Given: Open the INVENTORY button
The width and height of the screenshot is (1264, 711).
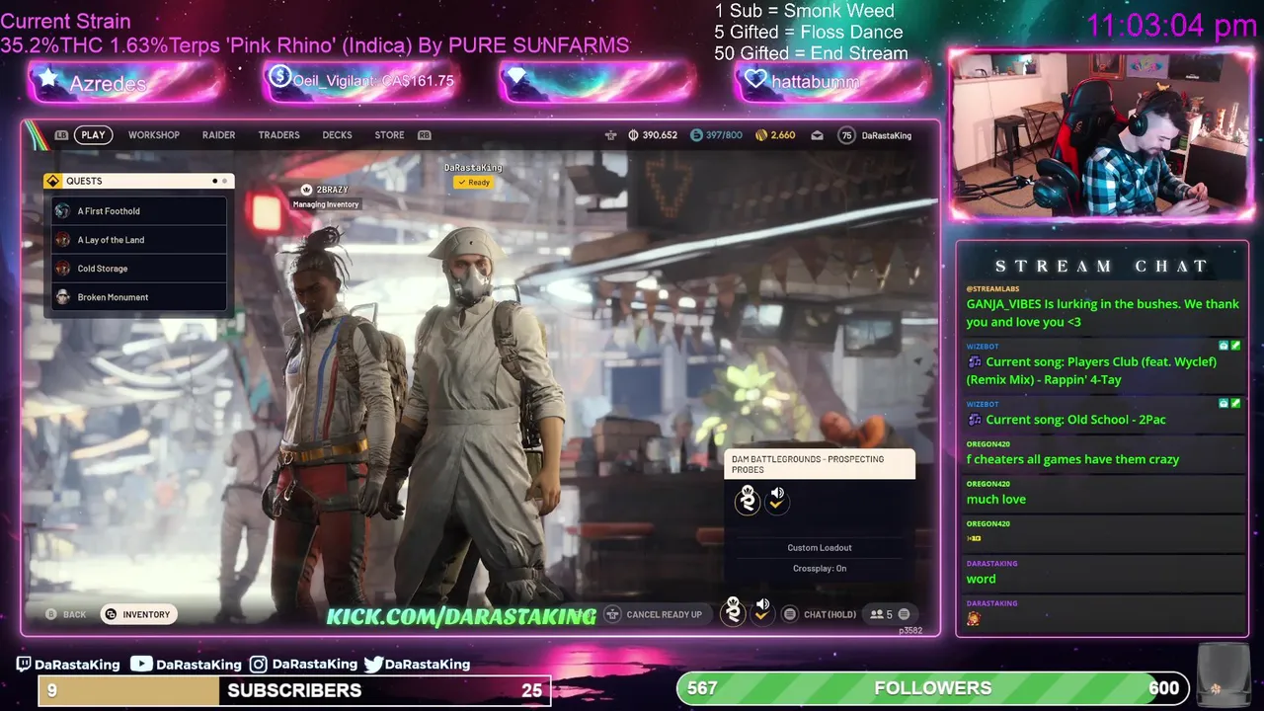Looking at the screenshot, I should pyautogui.click(x=138, y=614).
